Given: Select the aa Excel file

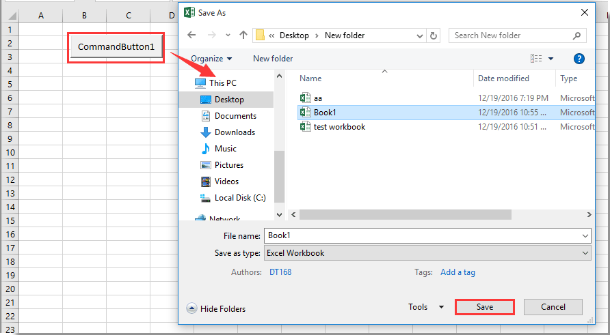Looking at the screenshot, I should point(318,98).
